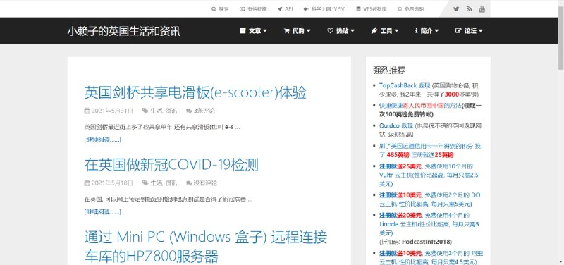Open the Quidco 返现 sidebar link

(396, 126)
